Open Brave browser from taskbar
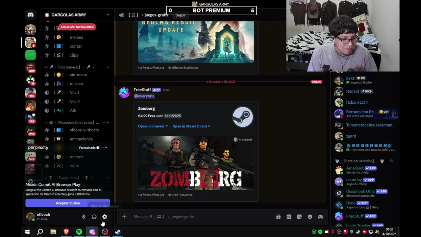 [66, 232]
